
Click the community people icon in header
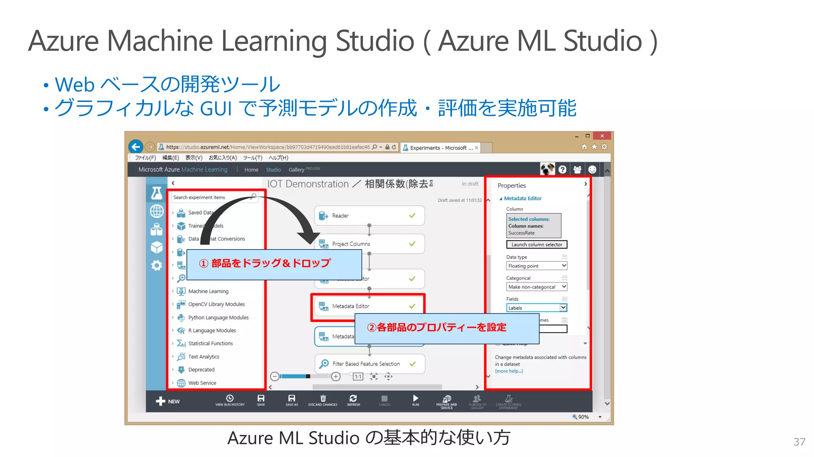pos(578,170)
